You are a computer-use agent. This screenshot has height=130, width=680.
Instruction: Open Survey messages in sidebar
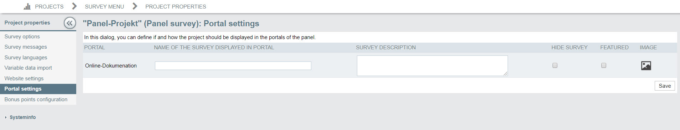click(x=26, y=47)
